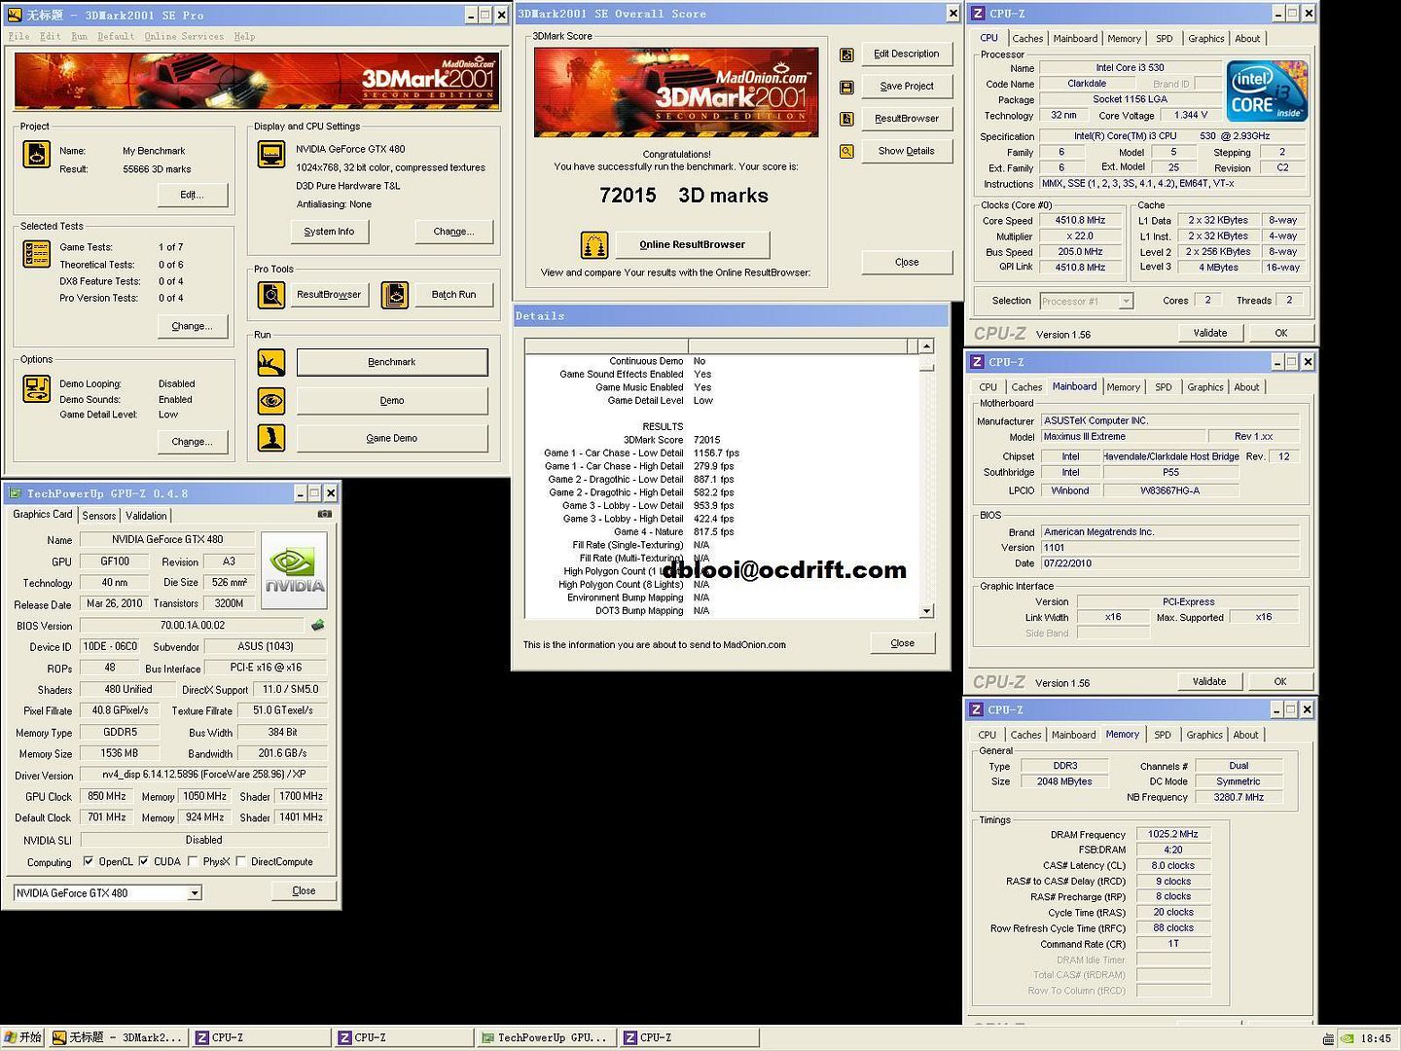The image size is (1401, 1051).
Task: Enable the PhysX checkbox
Action: [x=193, y=861]
